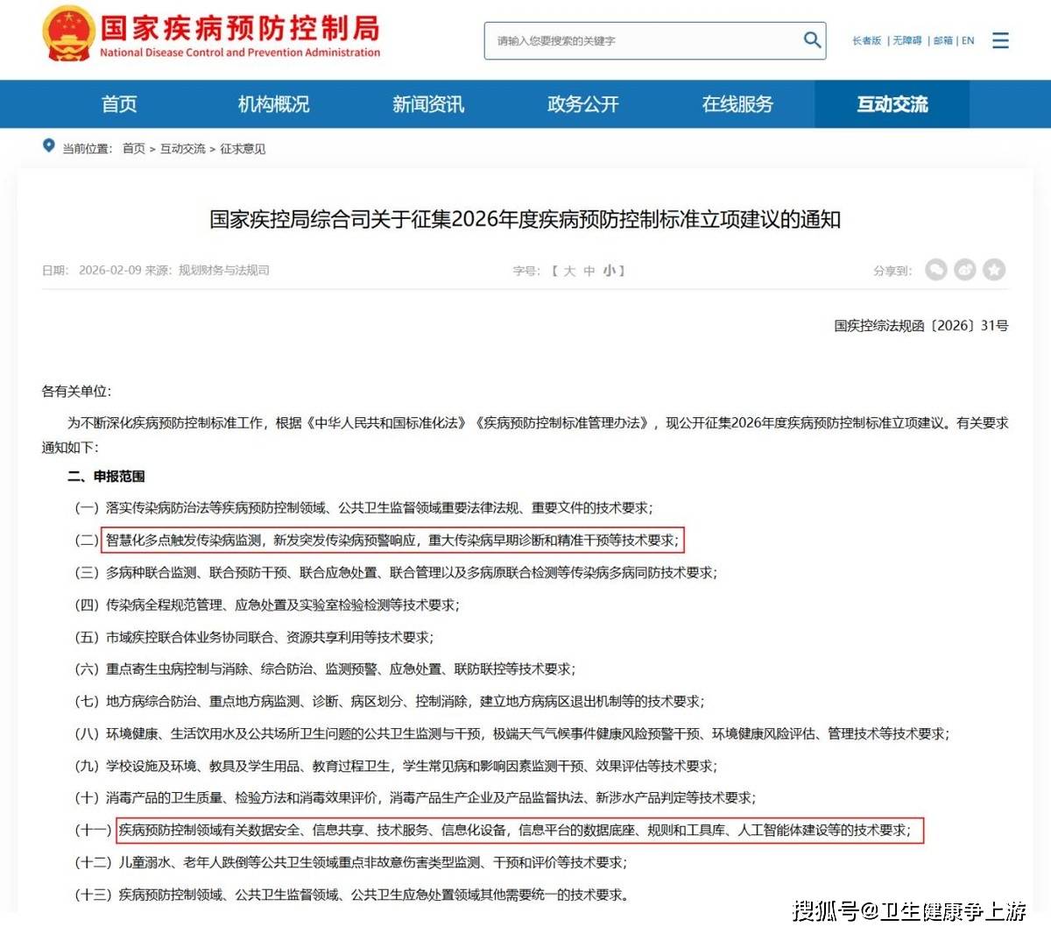Share article to WeChat
The width and height of the screenshot is (1051, 934).
pyautogui.click(x=936, y=270)
